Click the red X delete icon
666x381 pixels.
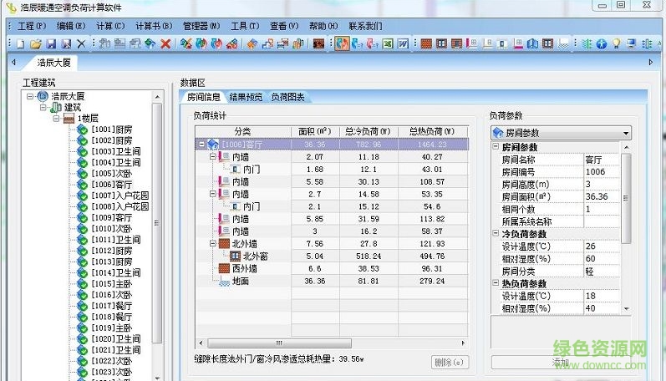click(x=166, y=43)
